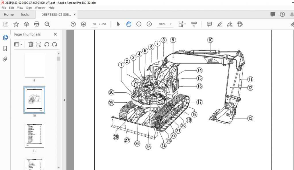
Task: Open the Find text magnifier
Action: coord(47,24)
